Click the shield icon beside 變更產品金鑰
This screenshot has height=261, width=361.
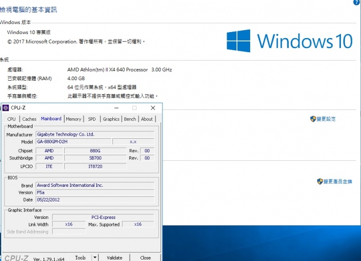click(320, 182)
